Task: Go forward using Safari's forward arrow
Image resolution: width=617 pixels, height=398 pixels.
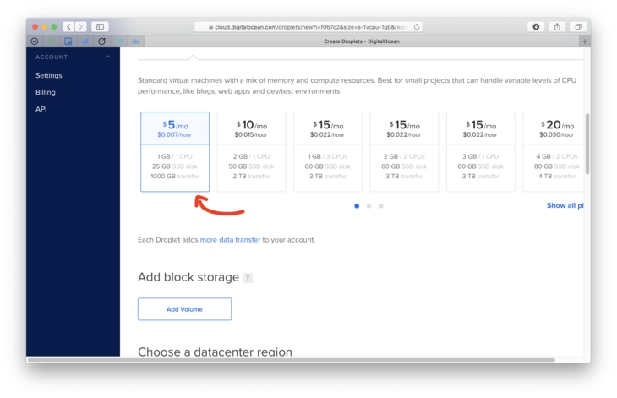Action: pyautogui.click(x=81, y=27)
